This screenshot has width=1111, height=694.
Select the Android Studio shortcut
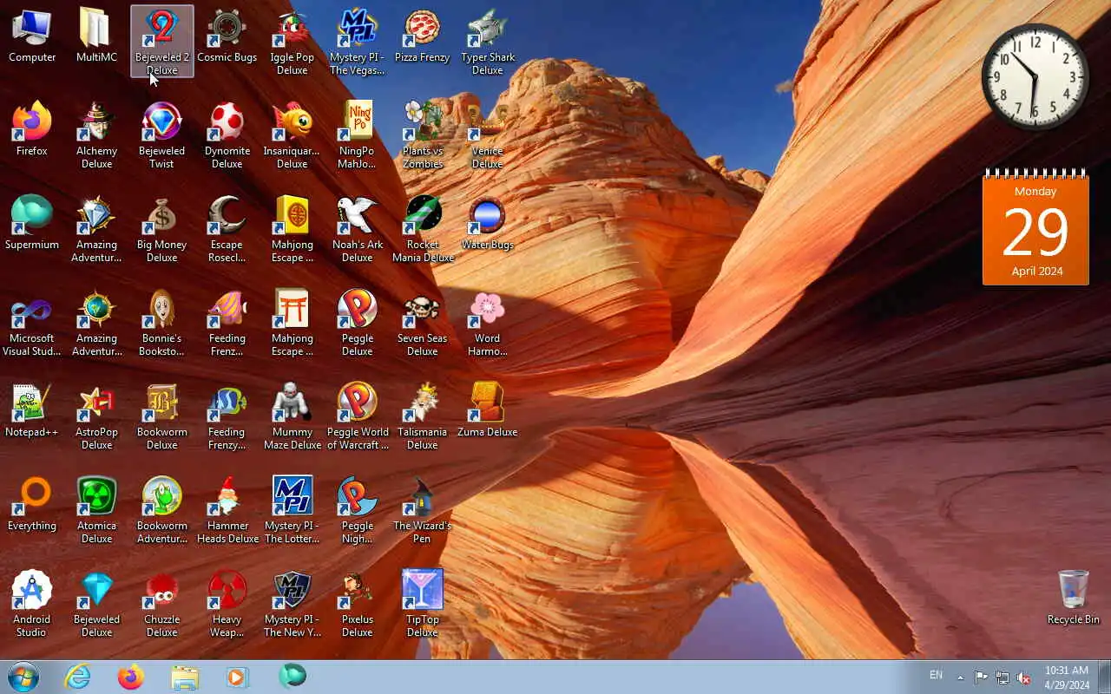pyautogui.click(x=32, y=604)
